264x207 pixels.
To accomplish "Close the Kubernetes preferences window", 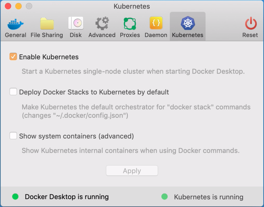I will click(8, 6).
